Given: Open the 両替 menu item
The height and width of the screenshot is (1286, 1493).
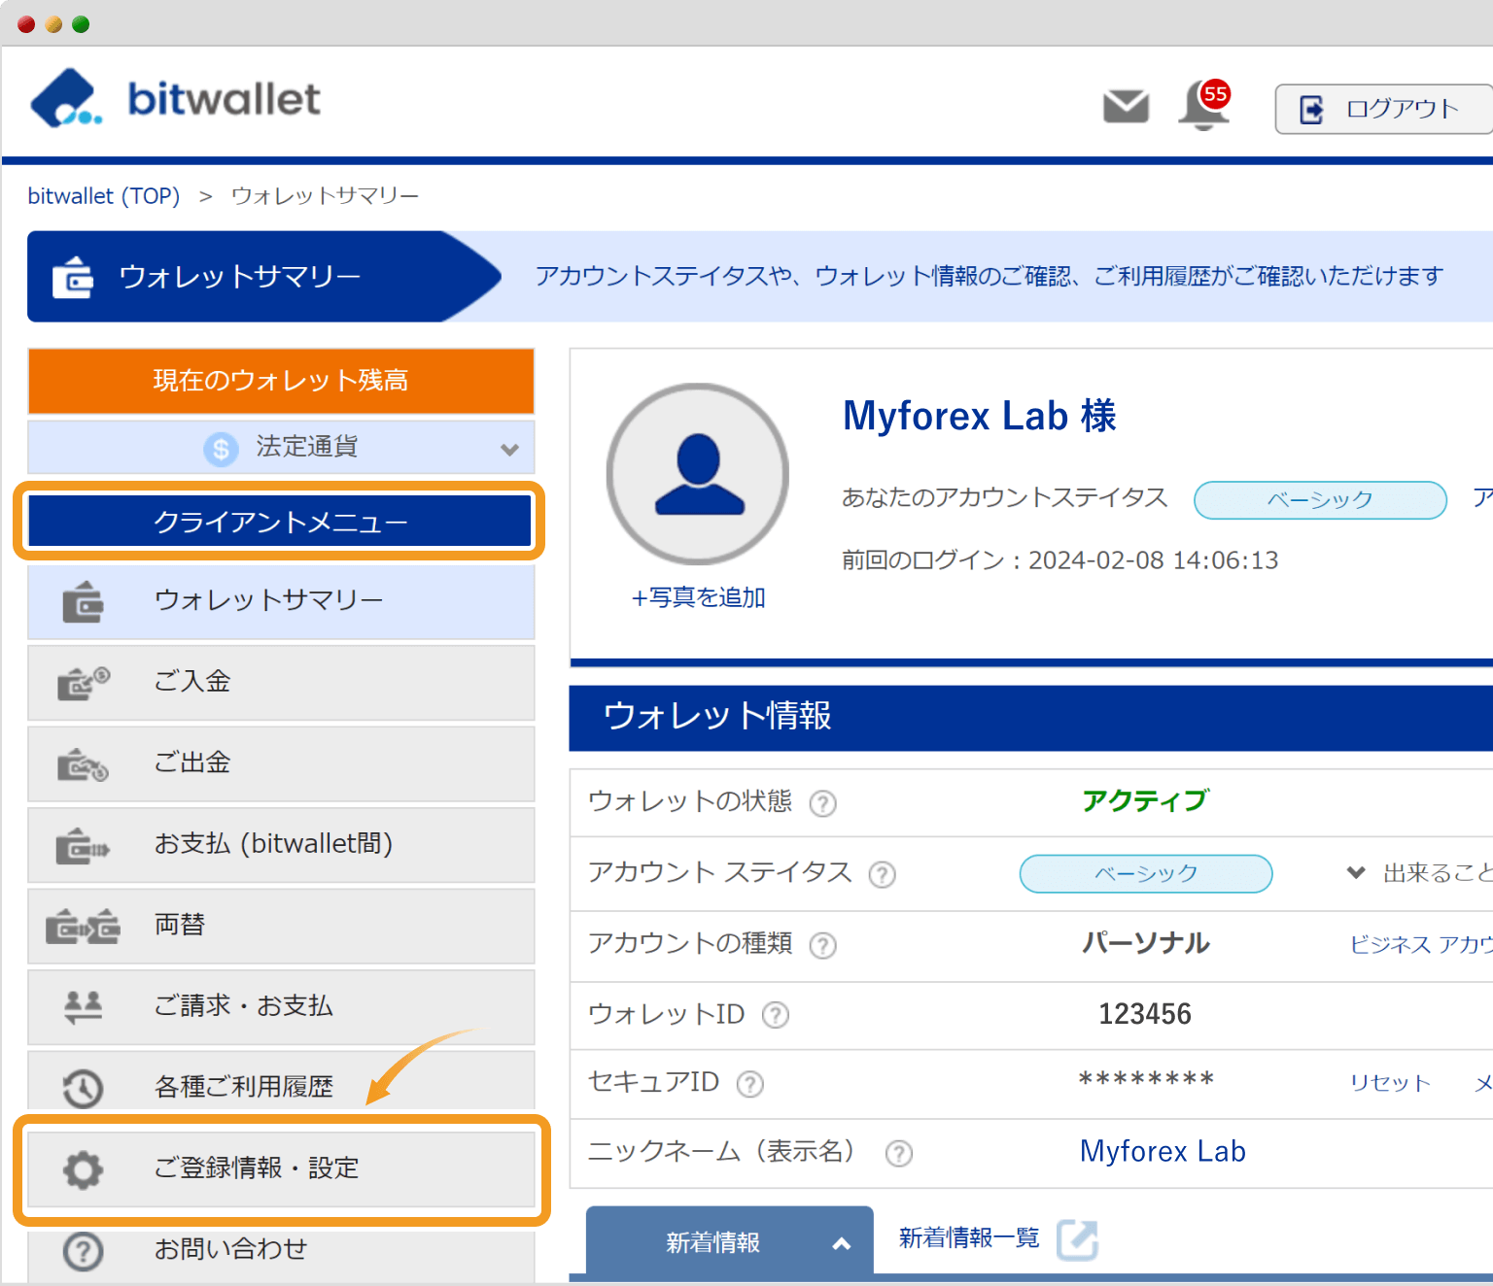Looking at the screenshot, I should coord(281,927).
